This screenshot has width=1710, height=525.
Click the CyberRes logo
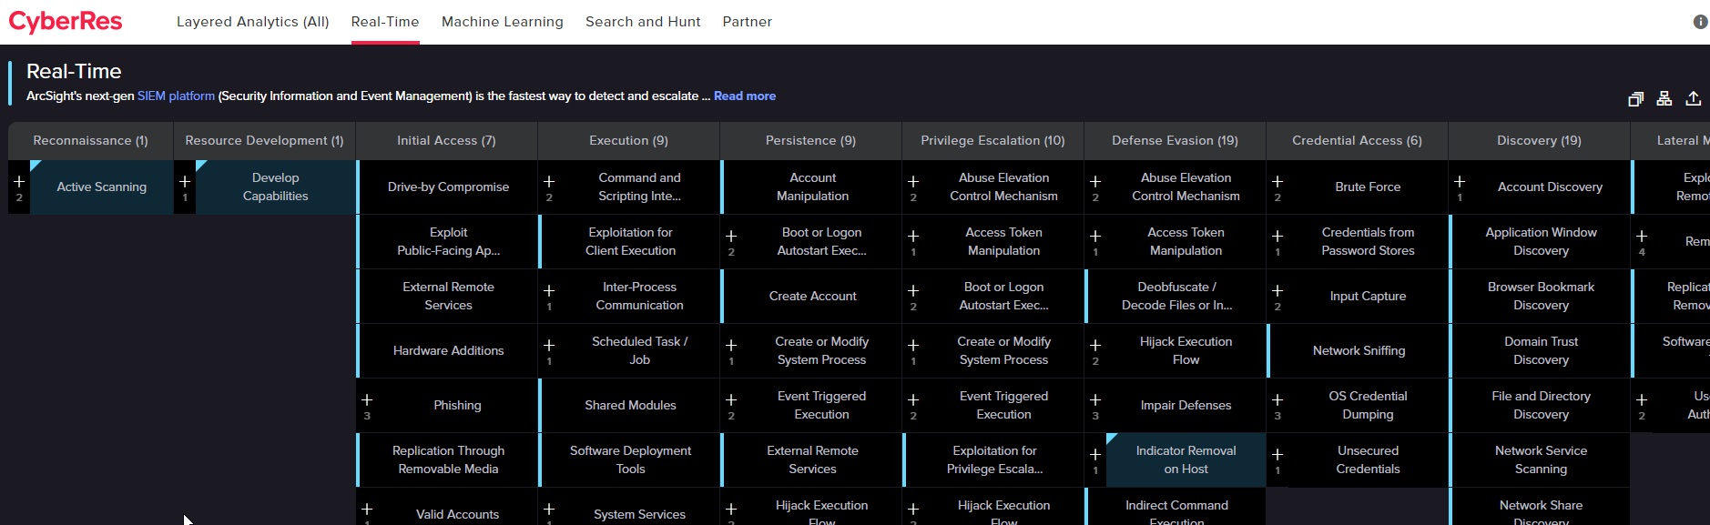click(66, 22)
